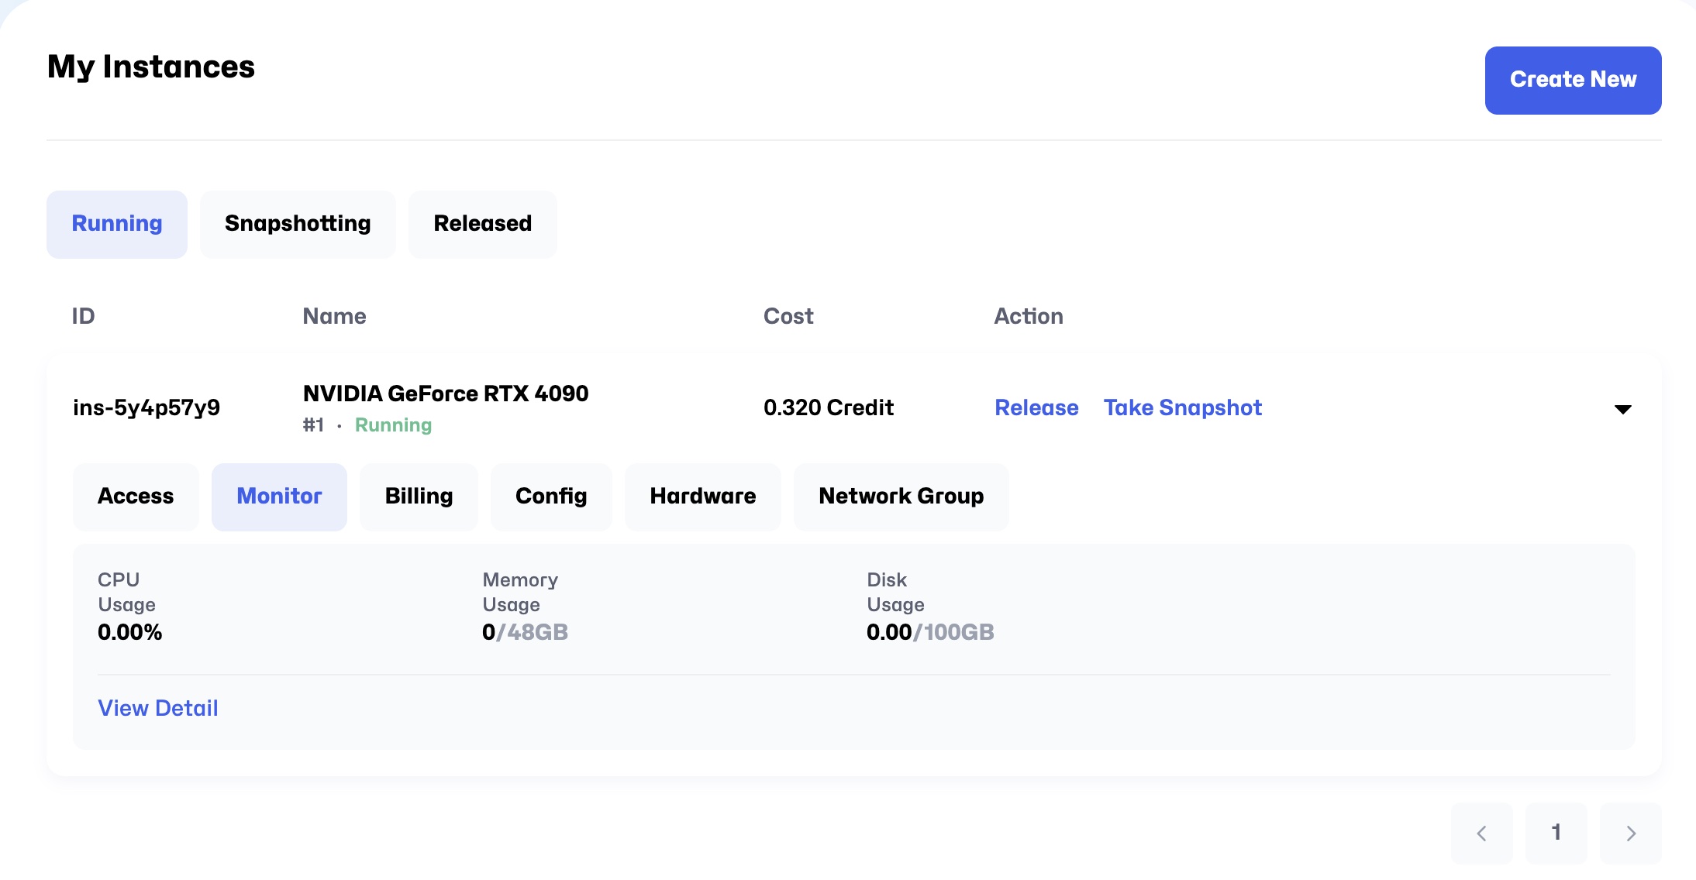Show the Hardware sub-tab
The height and width of the screenshot is (880, 1696).
tap(702, 497)
